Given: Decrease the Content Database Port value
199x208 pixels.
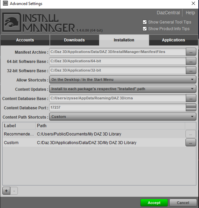Looking at the screenshot, I should coord(191,109).
